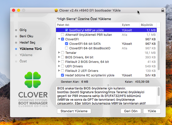Collapse the CloverEFI disclosure triangle
The height and width of the screenshot is (125, 172).
(59, 39)
